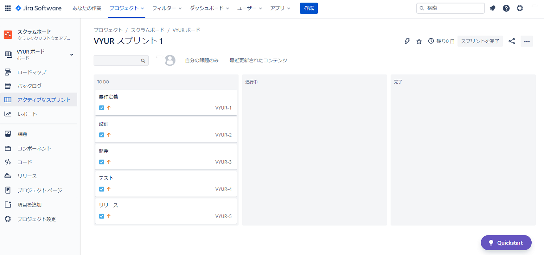Viewport: 544px width, 255px height.
Task: Open リリース in sidebar
Action: (39, 176)
